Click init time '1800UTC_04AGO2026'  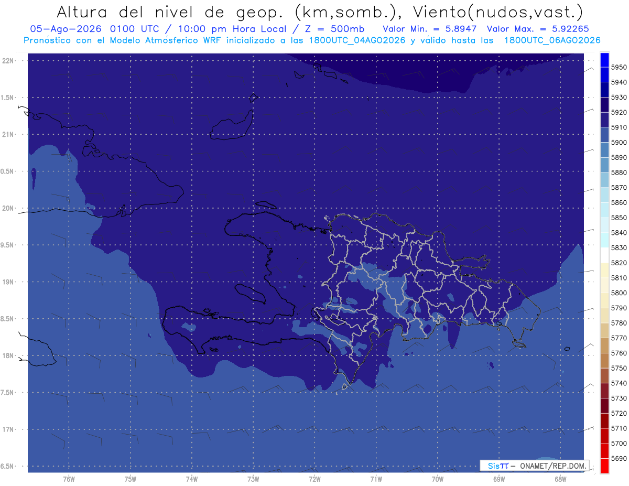pyautogui.click(x=354, y=40)
